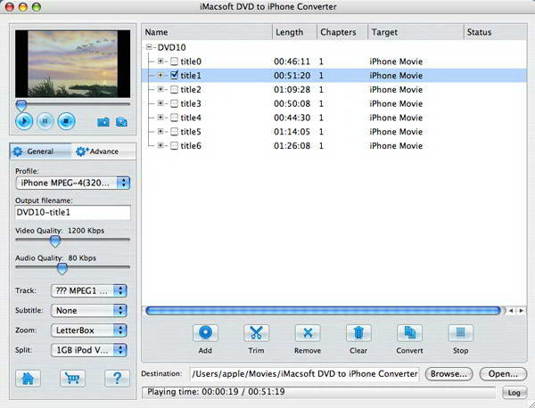
Task: Click the Playing time status text
Action: [216, 392]
